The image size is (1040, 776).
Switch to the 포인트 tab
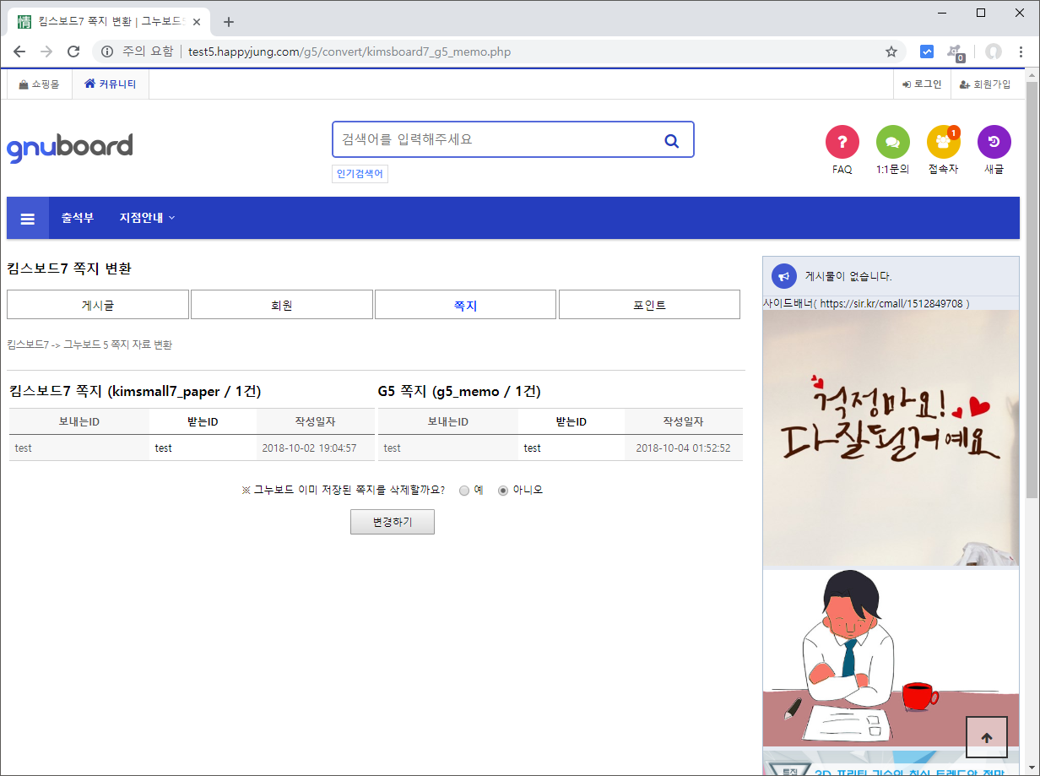point(649,305)
